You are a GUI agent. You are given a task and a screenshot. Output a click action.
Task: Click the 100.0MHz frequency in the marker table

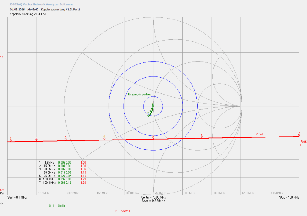coord(49,179)
